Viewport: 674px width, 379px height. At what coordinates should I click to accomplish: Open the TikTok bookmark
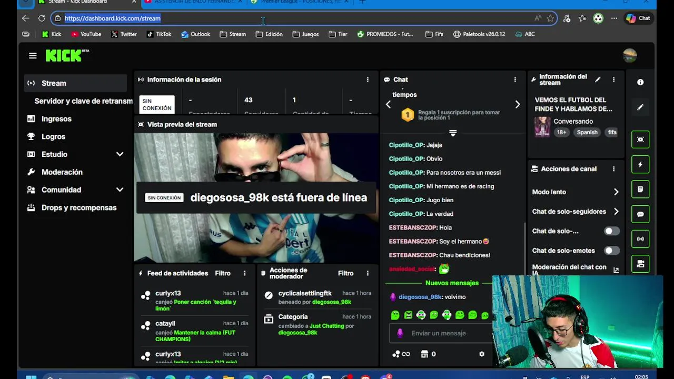click(x=158, y=34)
